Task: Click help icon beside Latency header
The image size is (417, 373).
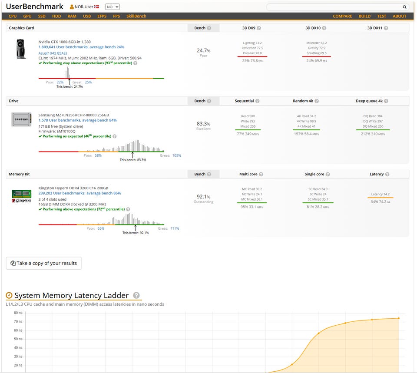Action: pos(387,174)
